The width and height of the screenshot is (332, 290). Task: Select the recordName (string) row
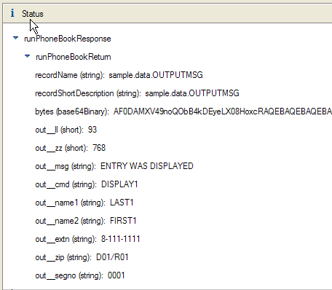[119, 75]
